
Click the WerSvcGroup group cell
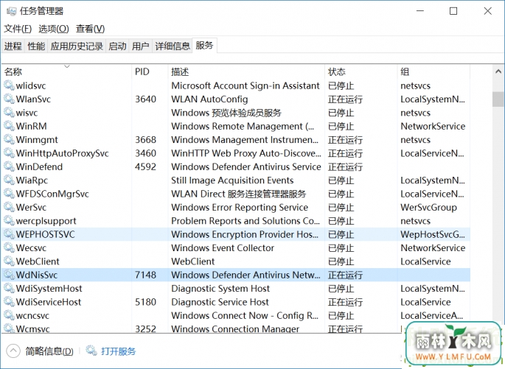(x=428, y=207)
